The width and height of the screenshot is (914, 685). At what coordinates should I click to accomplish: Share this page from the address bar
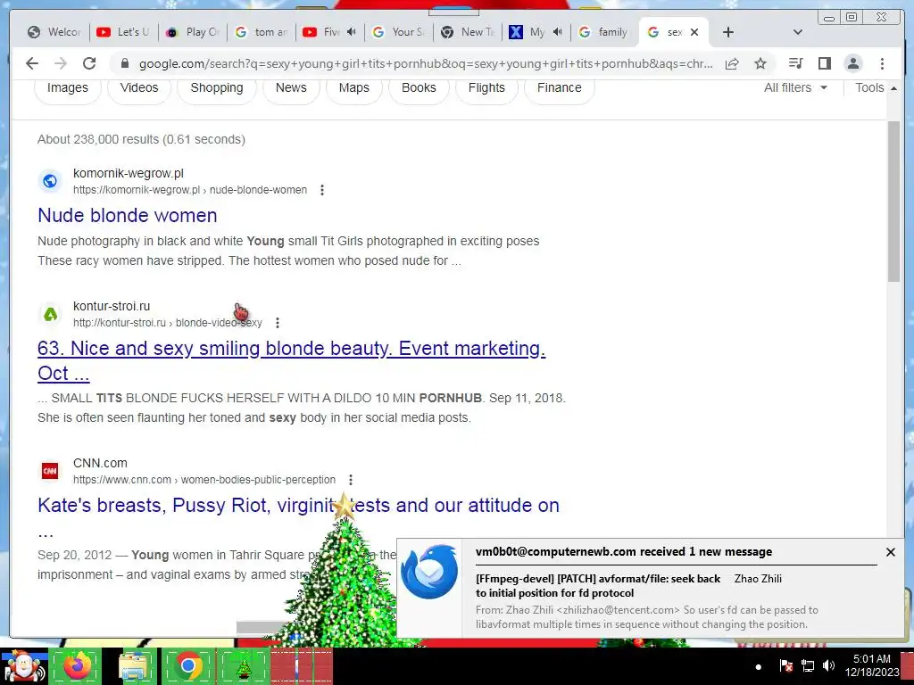pos(732,63)
